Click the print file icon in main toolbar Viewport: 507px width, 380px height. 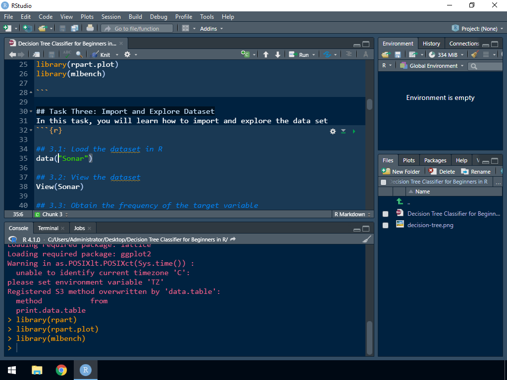[90, 29]
